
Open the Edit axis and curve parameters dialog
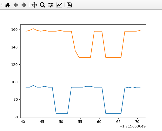pos(59,5)
